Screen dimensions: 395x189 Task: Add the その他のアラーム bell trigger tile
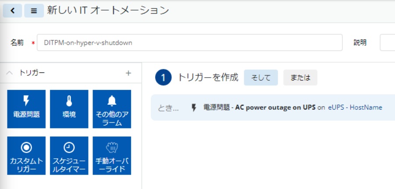[112, 109]
